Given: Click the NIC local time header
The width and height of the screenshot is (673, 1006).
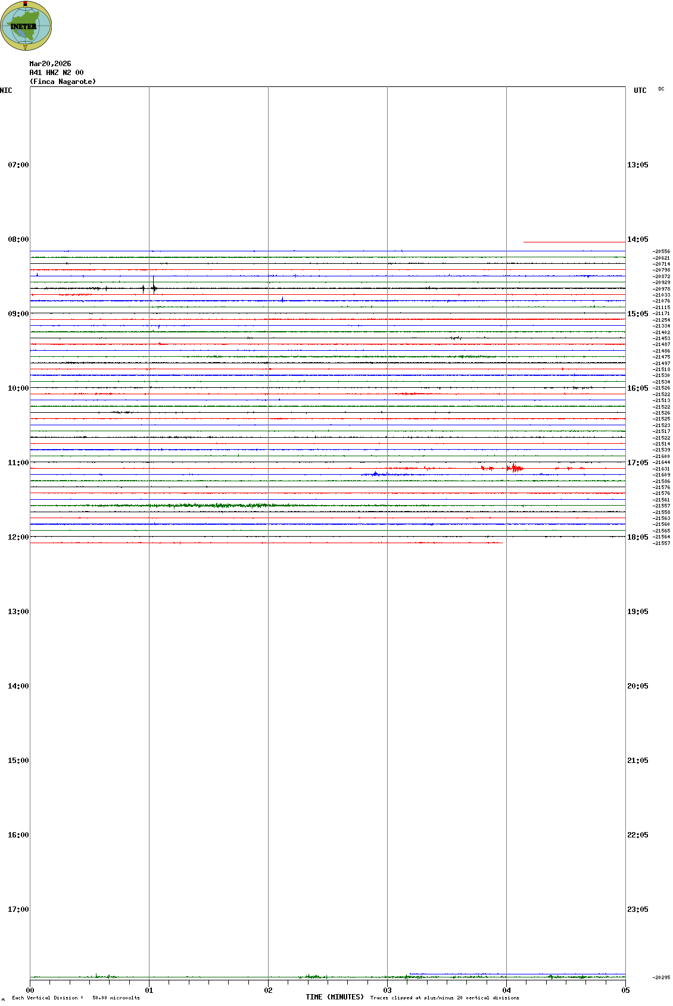Looking at the screenshot, I should 6,91.
